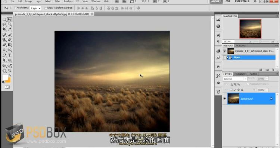This screenshot has width=280, height=148.
Task: Select the Type tool
Action: 10,55
